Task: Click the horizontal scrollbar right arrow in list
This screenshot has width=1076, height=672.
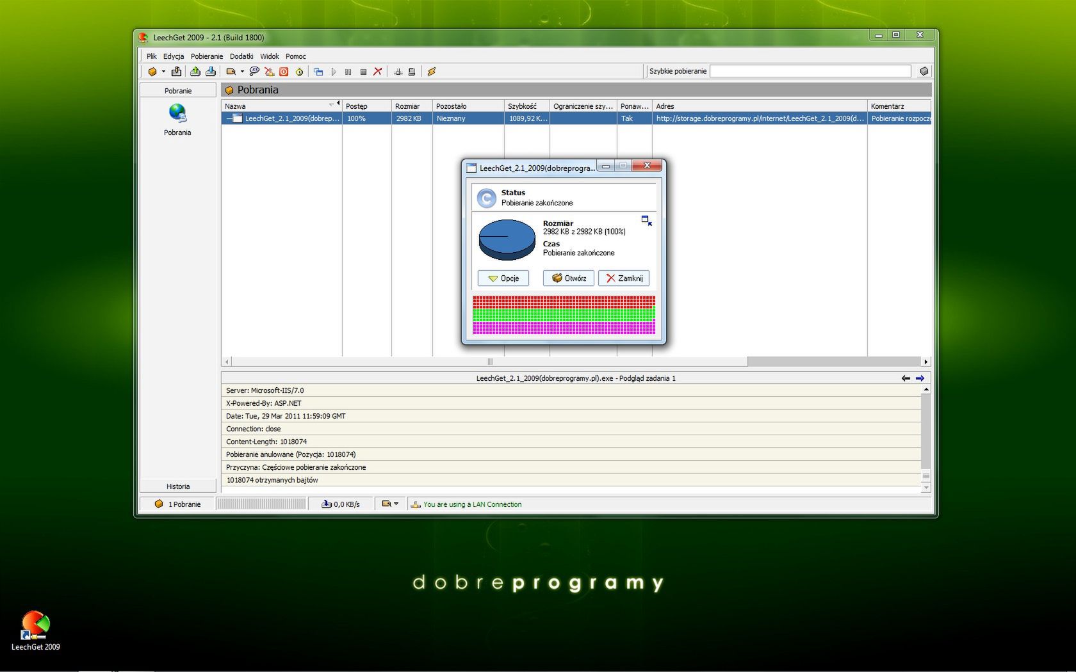Action: tap(925, 362)
